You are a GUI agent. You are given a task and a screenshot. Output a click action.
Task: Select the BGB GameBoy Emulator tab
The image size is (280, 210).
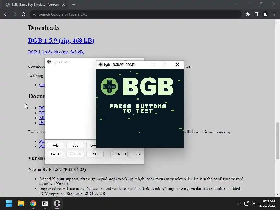35,5
